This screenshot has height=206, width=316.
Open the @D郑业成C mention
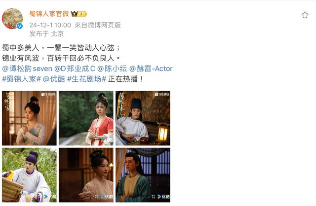75,69
